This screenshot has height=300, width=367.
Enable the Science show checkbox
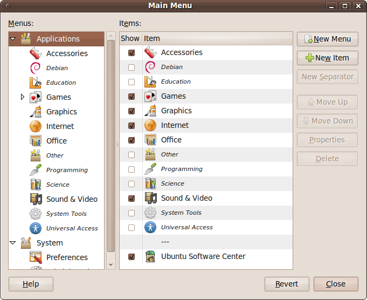coord(131,184)
